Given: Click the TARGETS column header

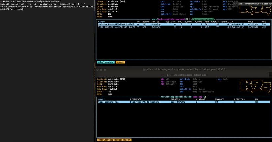Looking at the screenshot, I should pos(175,99).
